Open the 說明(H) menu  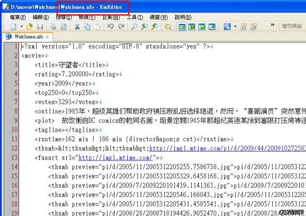[x=183, y=17]
